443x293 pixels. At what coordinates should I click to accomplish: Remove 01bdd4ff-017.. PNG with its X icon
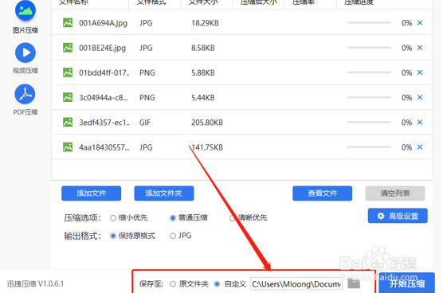(420, 72)
